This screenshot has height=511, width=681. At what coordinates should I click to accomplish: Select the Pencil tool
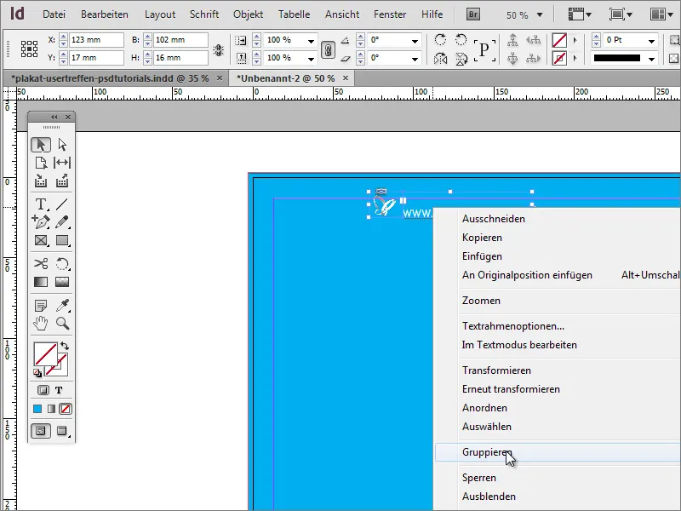tap(62, 222)
